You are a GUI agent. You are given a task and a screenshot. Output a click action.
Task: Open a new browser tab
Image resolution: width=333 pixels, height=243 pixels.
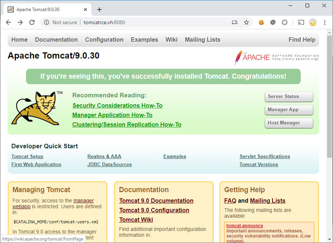click(x=99, y=10)
